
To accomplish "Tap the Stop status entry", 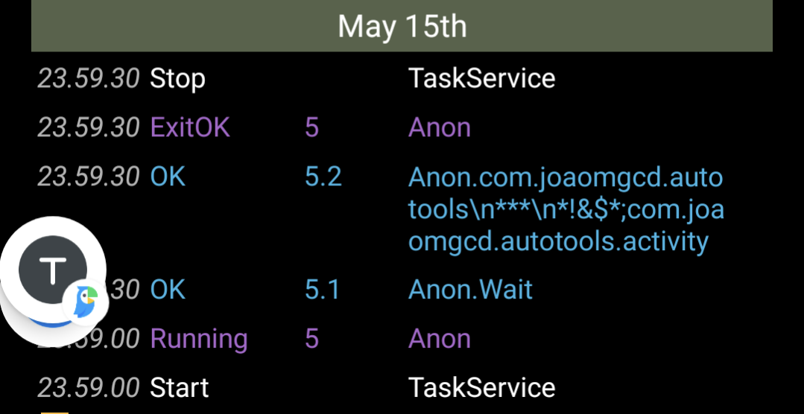I will [x=177, y=78].
